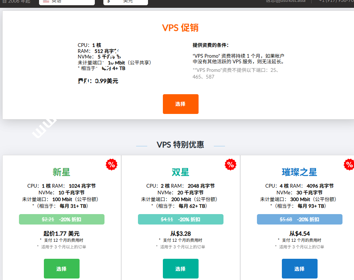The height and width of the screenshot is (280, 354).
Task: Click the percent badge on 璀璨之星 card
Action: 349,164
